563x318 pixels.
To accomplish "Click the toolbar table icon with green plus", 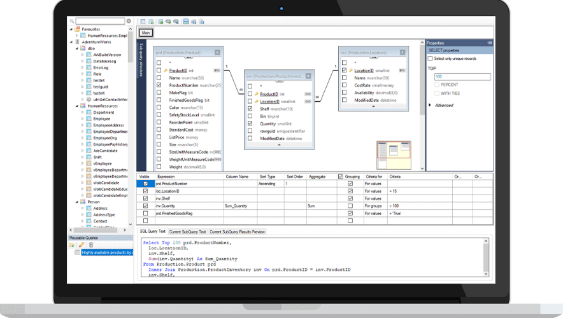I will coord(151,22).
